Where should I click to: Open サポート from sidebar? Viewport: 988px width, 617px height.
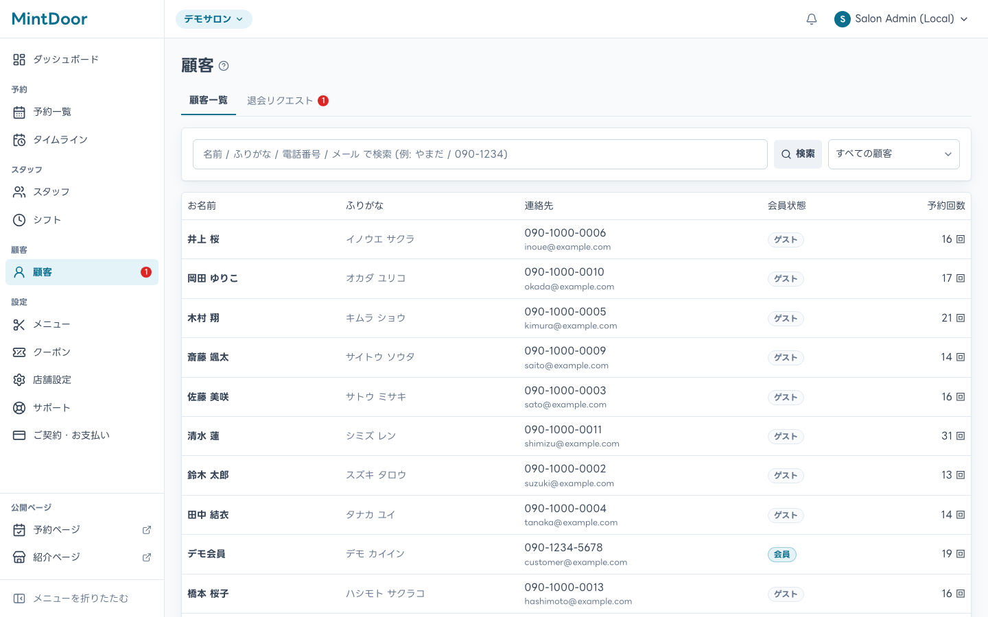point(82,408)
